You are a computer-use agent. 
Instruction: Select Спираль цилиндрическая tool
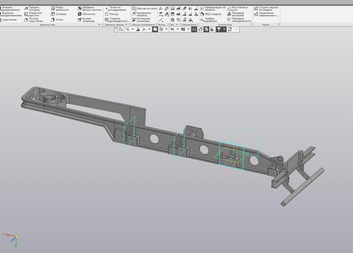(117, 20)
